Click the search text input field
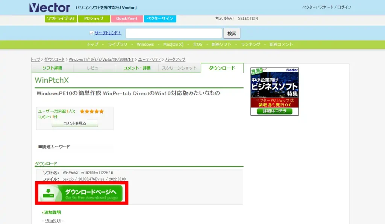The width and height of the screenshot is (385, 224). pyautogui.click(x=174, y=33)
